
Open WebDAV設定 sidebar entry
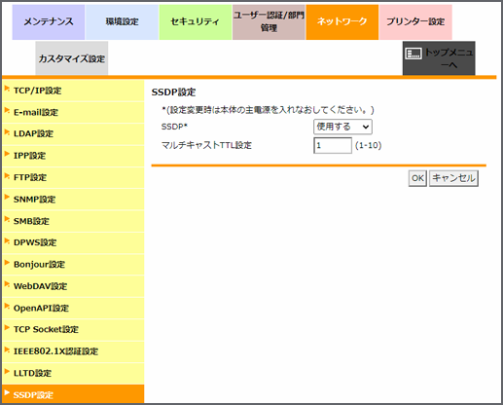73,286
